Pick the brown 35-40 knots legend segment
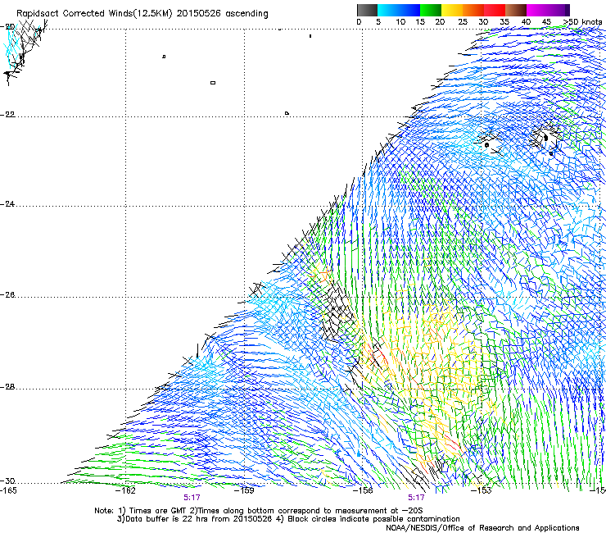Viewport: 606px width, 533px height. [x=516, y=10]
